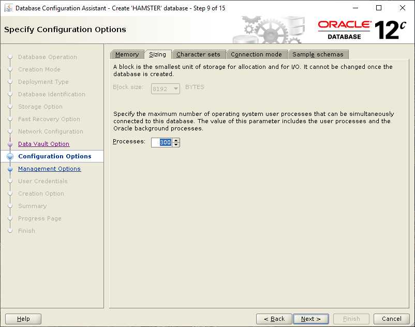Switch to the Sample schemas tab
The width and height of the screenshot is (415, 327).
point(318,54)
